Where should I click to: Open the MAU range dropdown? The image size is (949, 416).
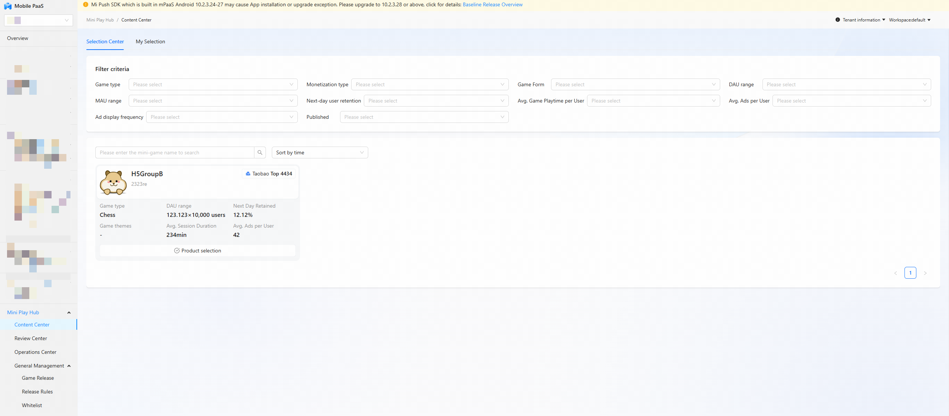[x=213, y=101]
